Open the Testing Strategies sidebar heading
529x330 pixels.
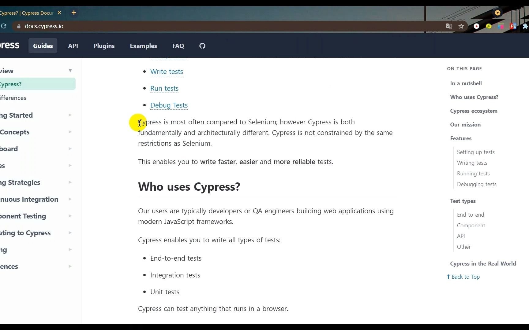pos(20,183)
